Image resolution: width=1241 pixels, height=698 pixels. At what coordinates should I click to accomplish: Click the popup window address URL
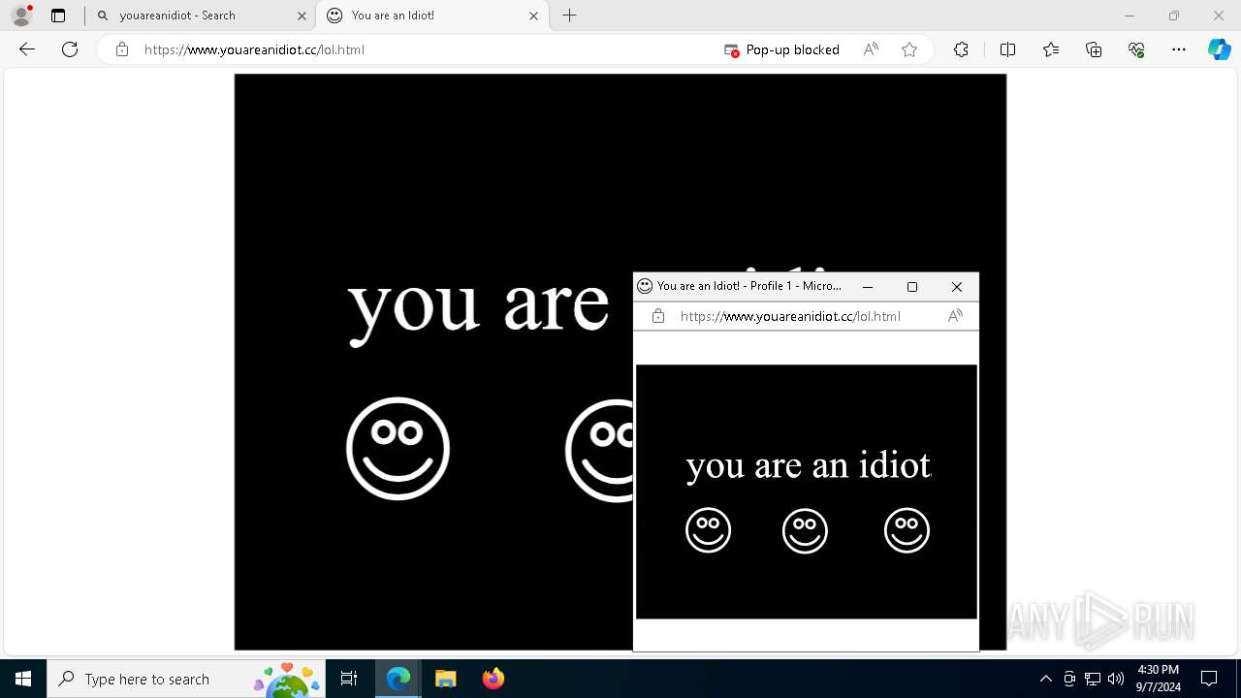tap(790, 316)
